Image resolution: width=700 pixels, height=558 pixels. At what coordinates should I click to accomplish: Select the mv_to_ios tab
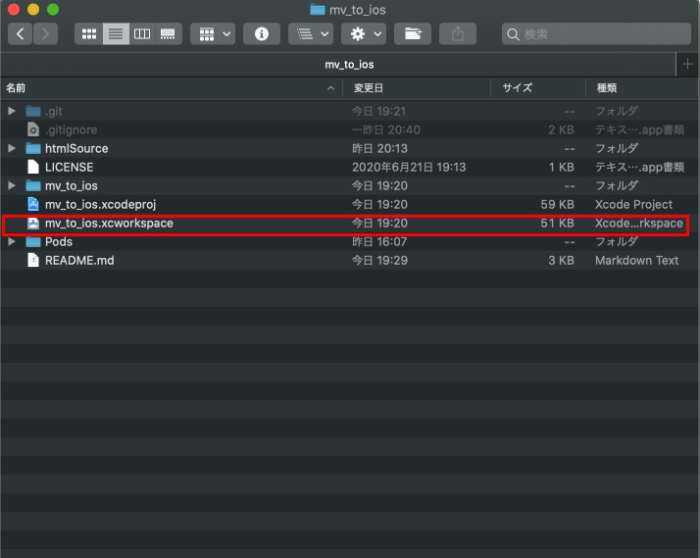(349, 65)
